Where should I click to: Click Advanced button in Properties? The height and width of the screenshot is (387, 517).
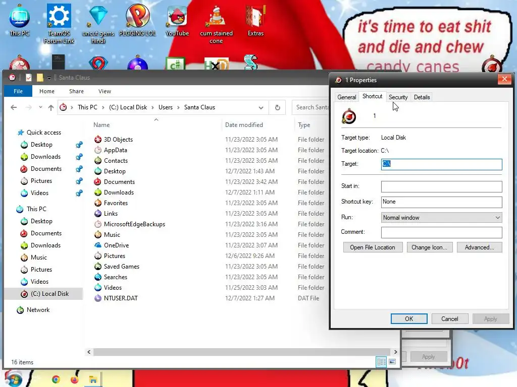click(480, 247)
